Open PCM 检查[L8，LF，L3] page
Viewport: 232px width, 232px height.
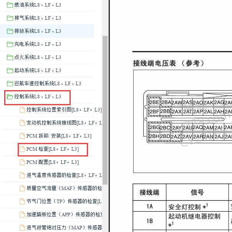coord(53,149)
